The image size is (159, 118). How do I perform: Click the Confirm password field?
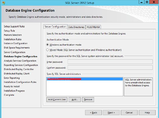pos(110,68)
